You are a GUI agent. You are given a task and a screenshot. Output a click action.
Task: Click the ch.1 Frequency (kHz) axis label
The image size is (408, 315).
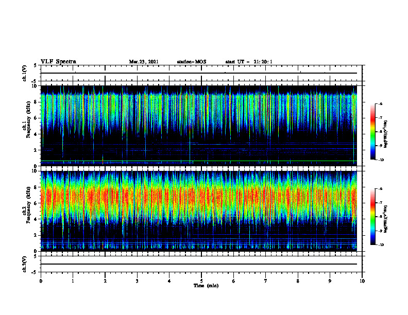point(27,119)
